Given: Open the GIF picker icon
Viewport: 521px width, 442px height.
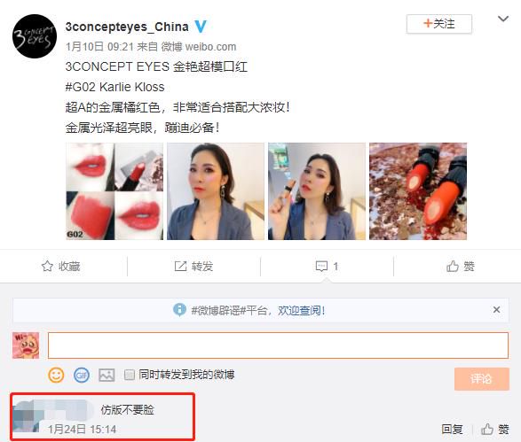Looking at the screenshot, I should coord(82,375).
